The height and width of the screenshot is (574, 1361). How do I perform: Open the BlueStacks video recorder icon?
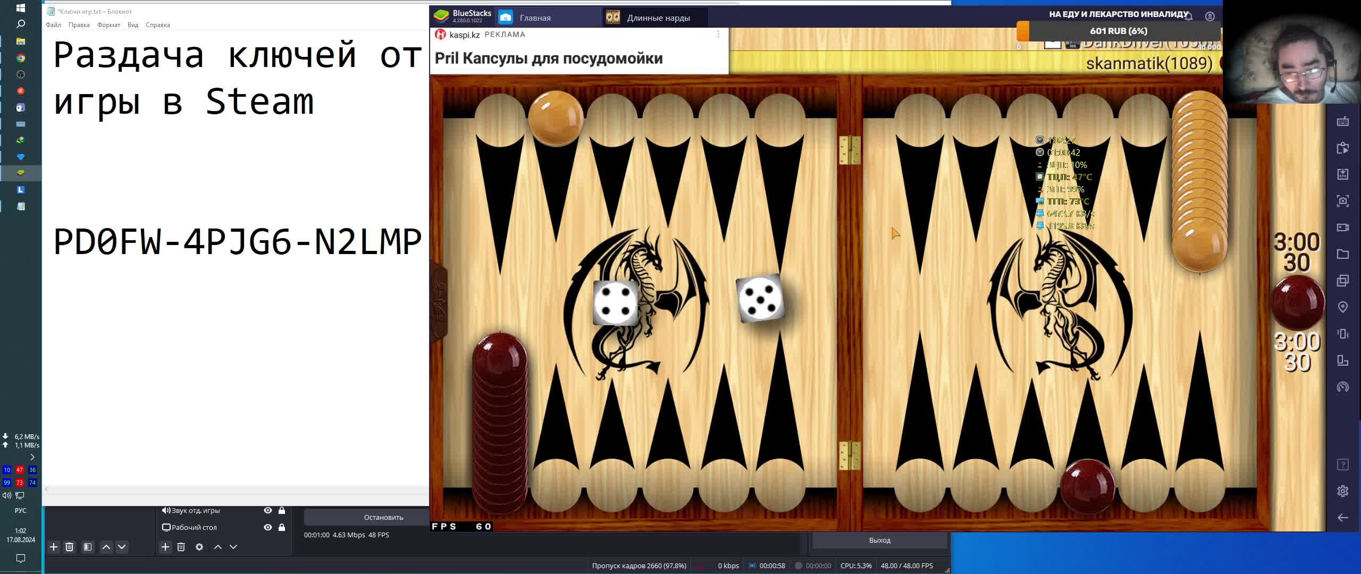[x=1342, y=227]
